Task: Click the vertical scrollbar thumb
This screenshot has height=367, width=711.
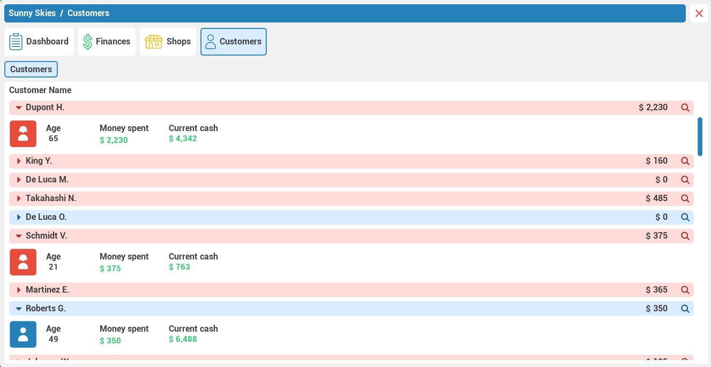Action: (x=700, y=136)
